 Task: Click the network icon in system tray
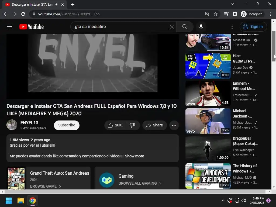[237, 201]
